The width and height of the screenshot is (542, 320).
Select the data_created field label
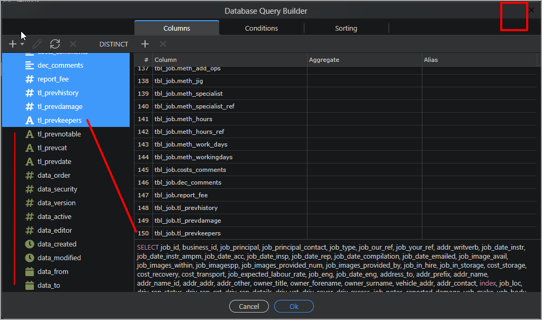coord(57,244)
